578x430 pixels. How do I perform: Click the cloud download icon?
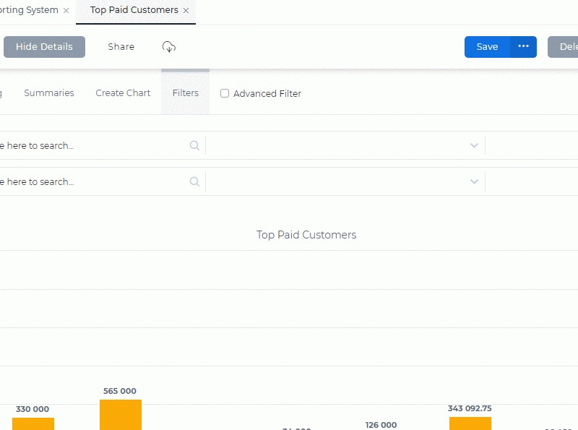click(169, 47)
